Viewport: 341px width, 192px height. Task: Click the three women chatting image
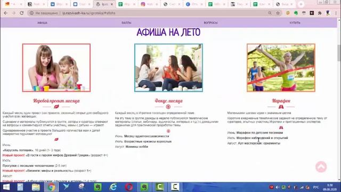coord(168,68)
